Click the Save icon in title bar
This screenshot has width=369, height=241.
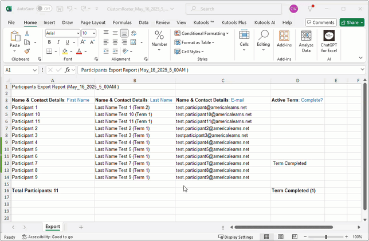(58, 9)
